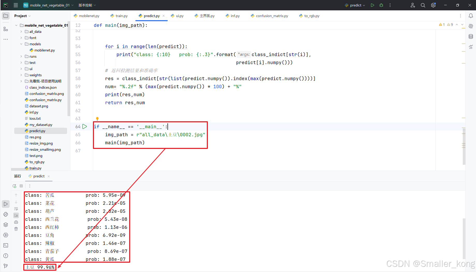The height and width of the screenshot is (272, 476).
Task: Open IDE settings gear
Action: coord(433,5)
